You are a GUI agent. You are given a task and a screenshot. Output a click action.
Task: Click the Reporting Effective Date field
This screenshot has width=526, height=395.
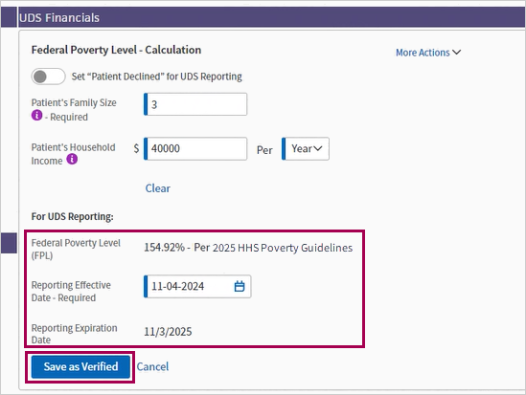click(197, 286)
